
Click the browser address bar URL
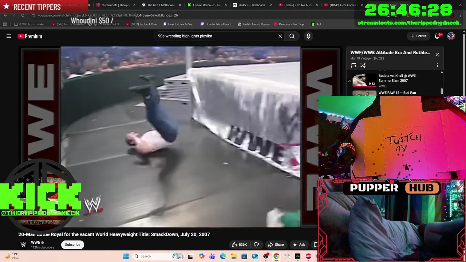[108, 15]
